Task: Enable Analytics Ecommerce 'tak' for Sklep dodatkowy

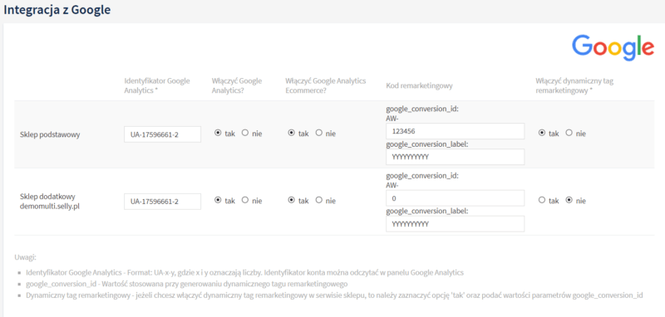Action: (x=292, y=200)
